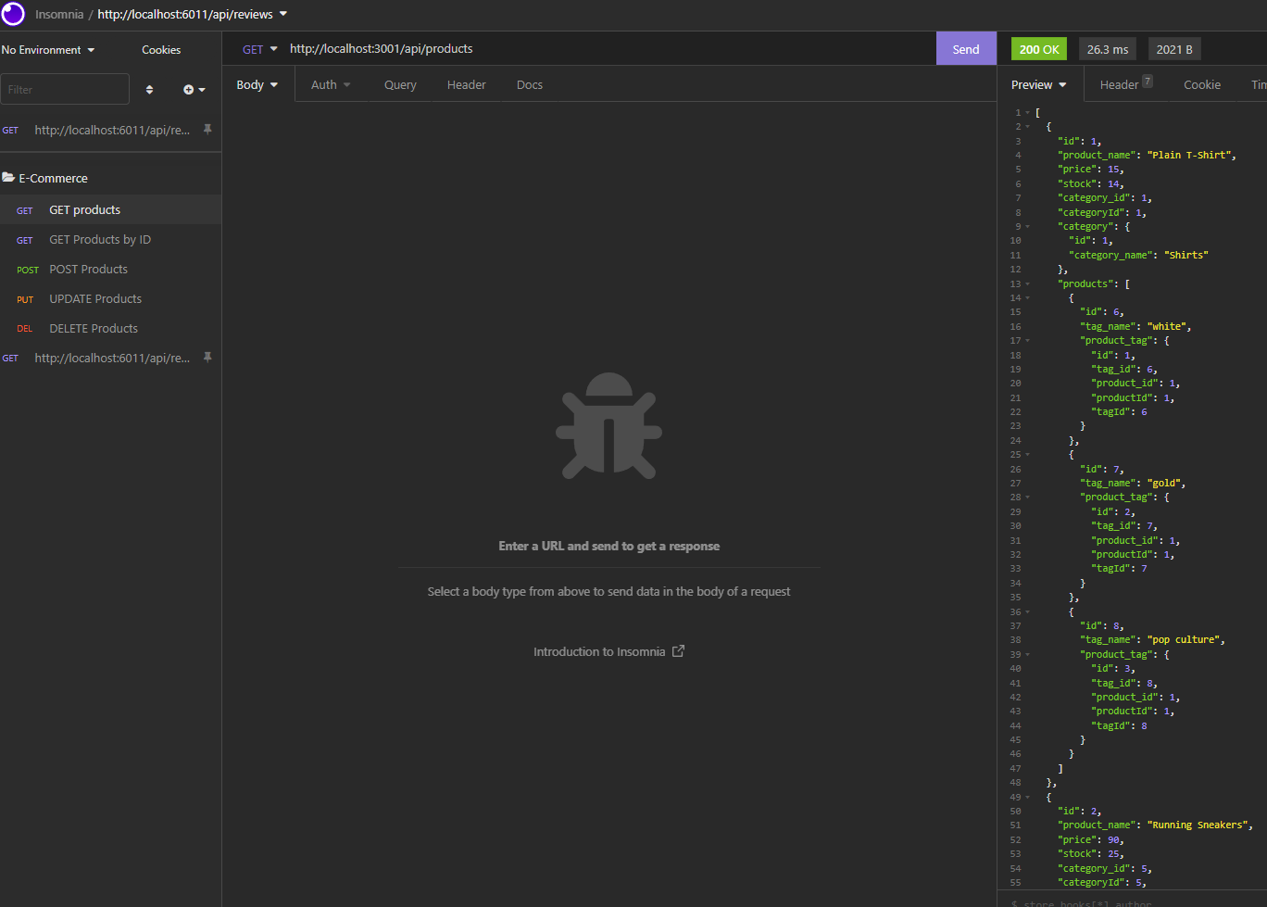
Task: Click the 200 OK status badge
Action: point(1039,49)
